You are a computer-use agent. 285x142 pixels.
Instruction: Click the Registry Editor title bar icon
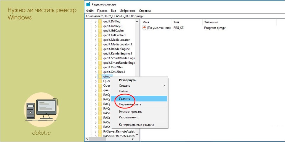point(88,4)
